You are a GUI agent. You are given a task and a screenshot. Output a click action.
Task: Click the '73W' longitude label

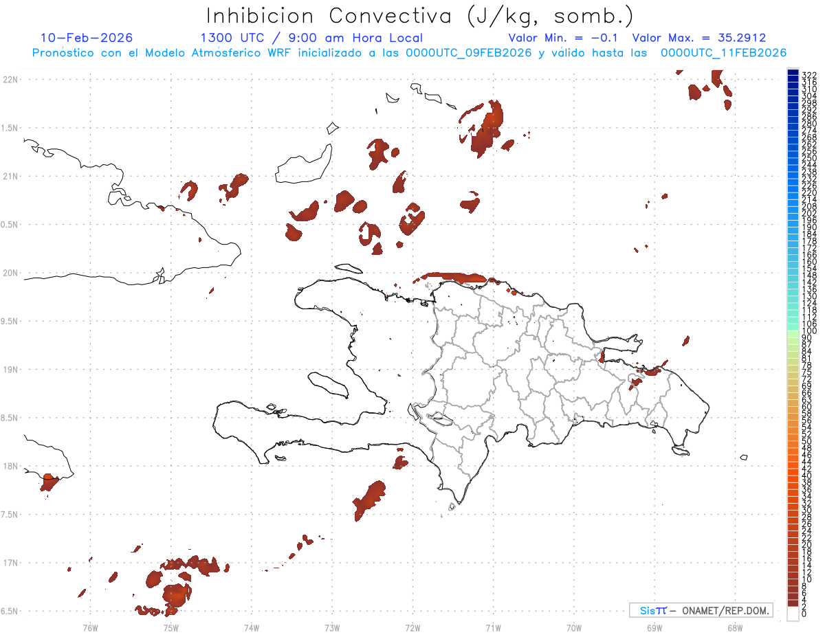pyautogui.click(x=332, y=627)
